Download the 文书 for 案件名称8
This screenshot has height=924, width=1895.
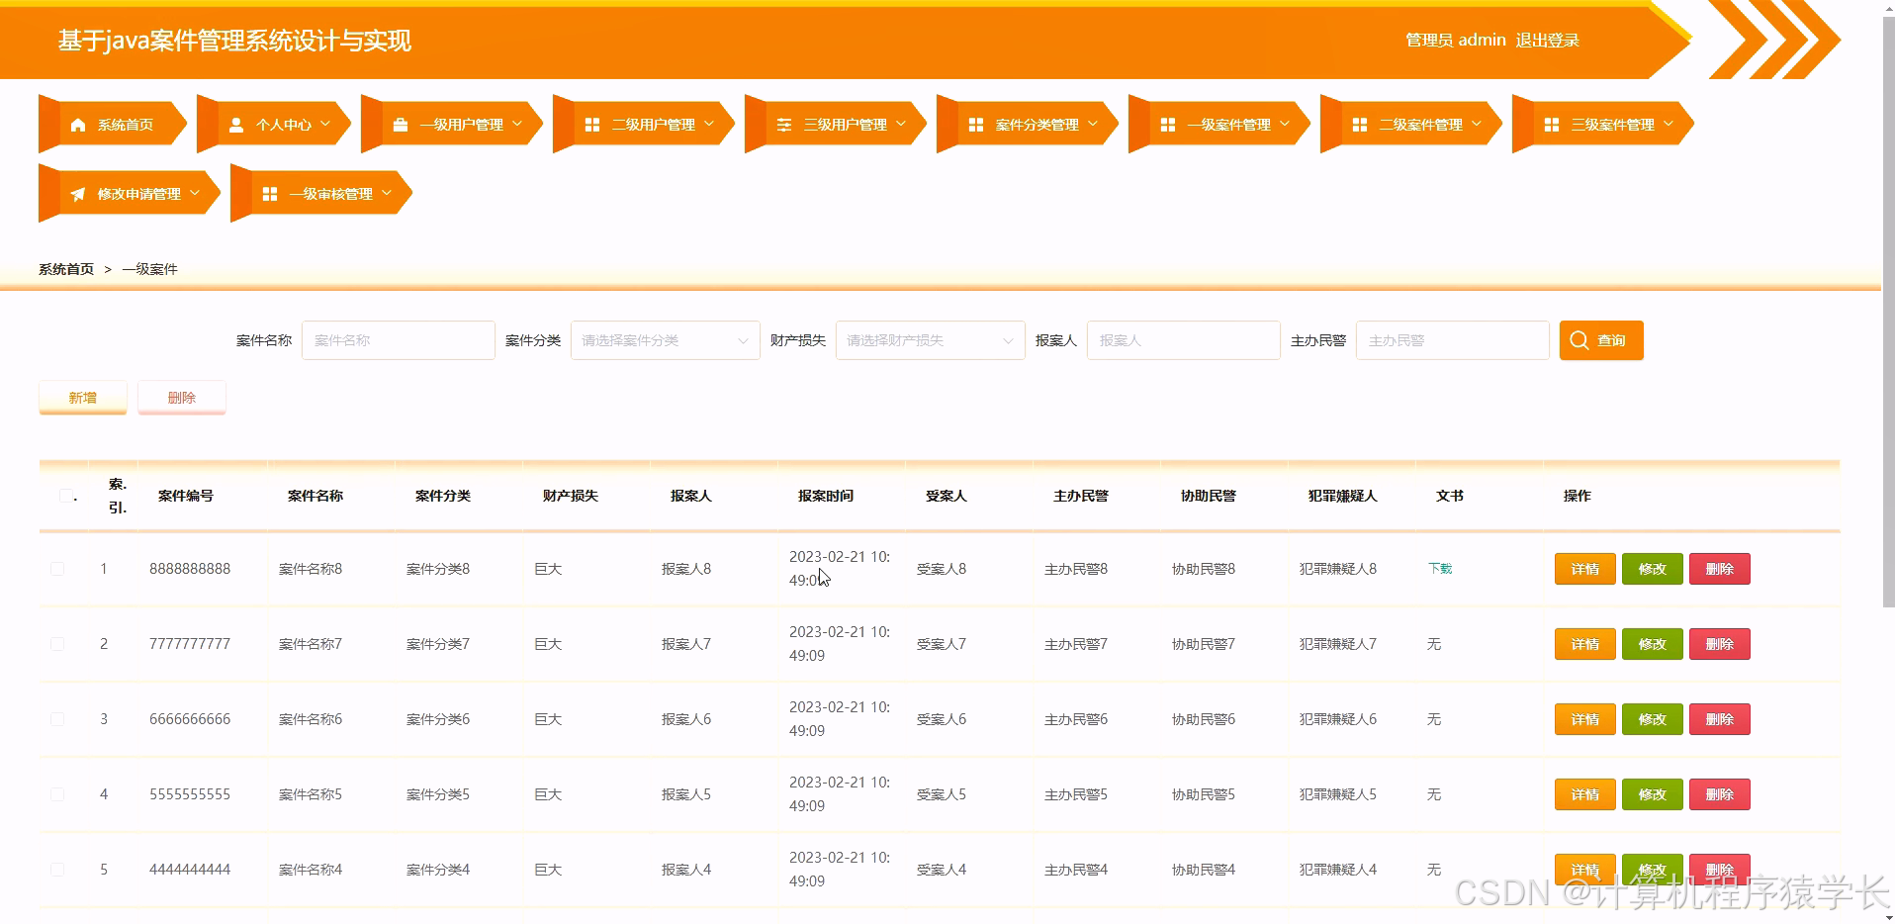tap(1439, 569)
